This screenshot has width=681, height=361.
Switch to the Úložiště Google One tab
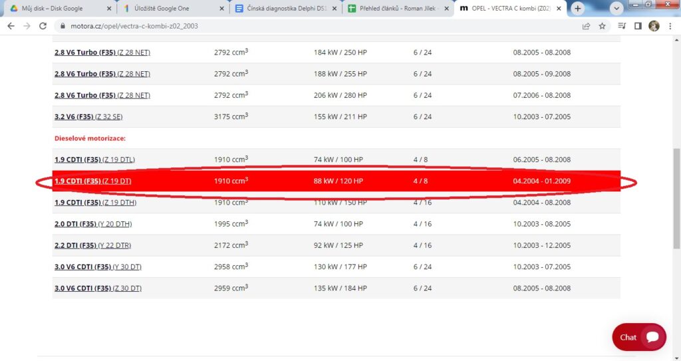tap(173, 8)
